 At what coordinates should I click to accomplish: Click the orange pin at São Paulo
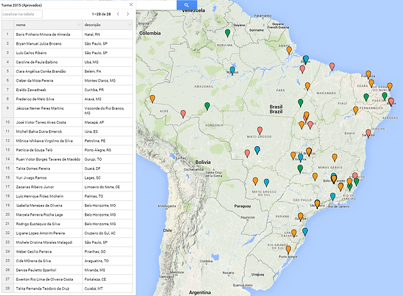coord(317,204)
